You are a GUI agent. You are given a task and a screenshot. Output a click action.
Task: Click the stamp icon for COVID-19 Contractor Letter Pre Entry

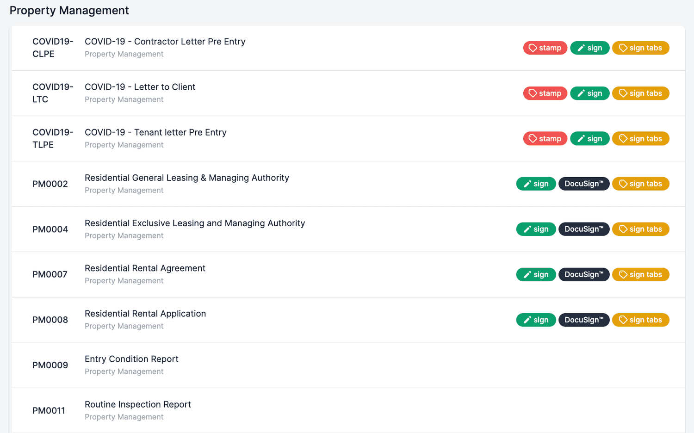[x=533, y=48]
